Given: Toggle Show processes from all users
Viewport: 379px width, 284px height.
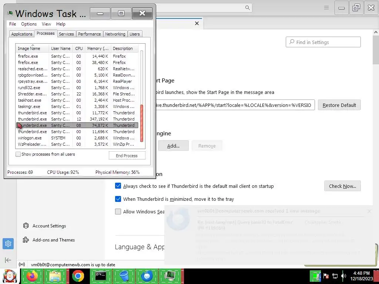Looking at the screenshot, I should pos(18,154).
